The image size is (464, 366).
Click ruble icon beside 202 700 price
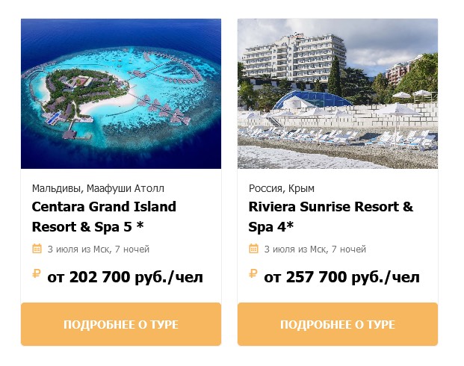[x=37, y=273]
